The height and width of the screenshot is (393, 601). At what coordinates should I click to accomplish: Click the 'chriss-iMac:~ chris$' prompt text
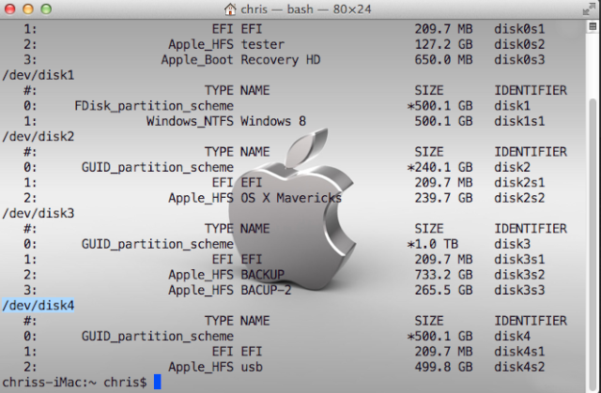pos(74,383)
